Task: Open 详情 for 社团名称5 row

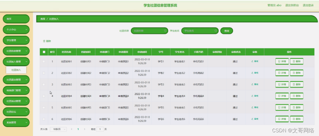Action: coord(282,107)
